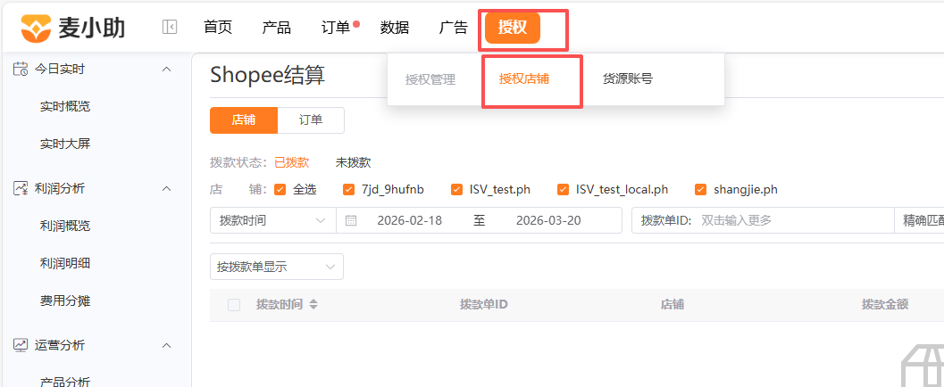
Task: Open 实时大屏 in the sidebar
Action: (x=65, y=144)
